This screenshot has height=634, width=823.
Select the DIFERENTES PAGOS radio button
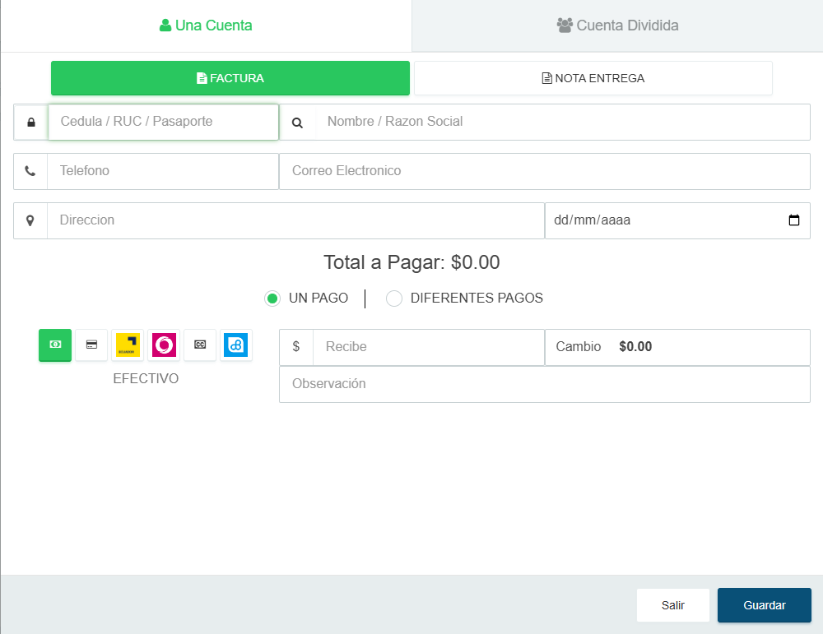[394, 298]
